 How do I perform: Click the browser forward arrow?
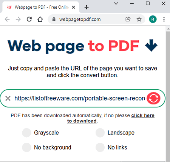tap(18, 19)
